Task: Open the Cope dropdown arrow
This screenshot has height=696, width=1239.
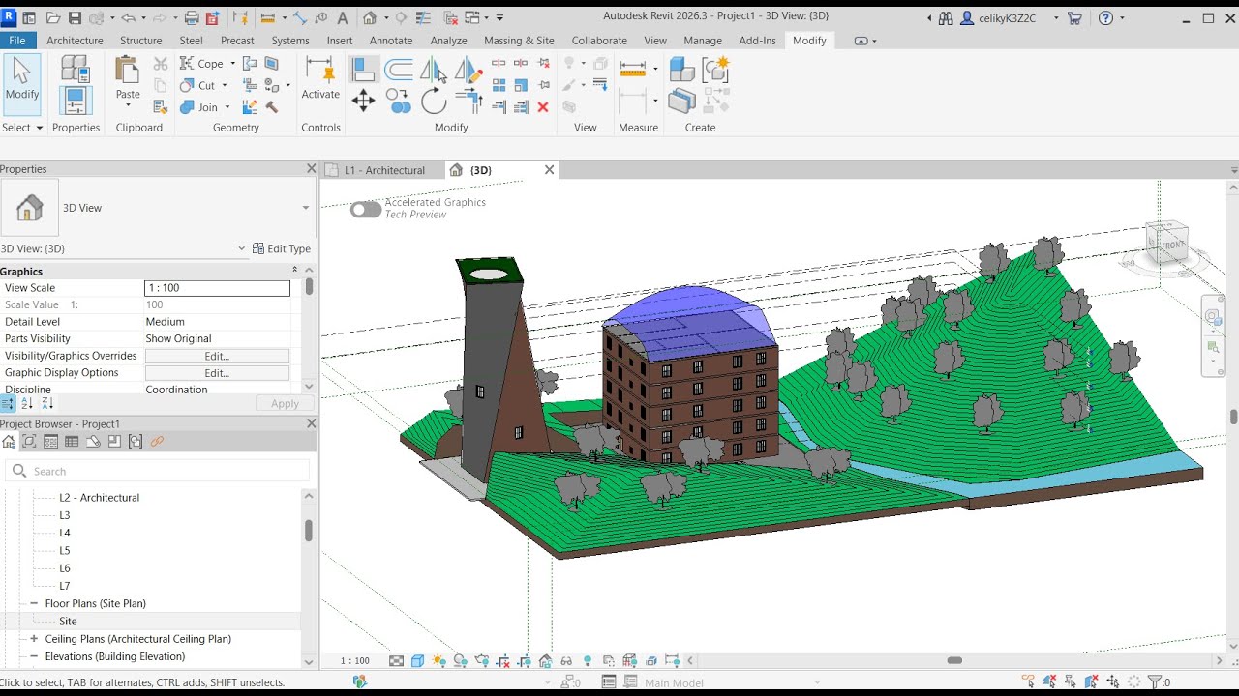Action: point(232,64)
